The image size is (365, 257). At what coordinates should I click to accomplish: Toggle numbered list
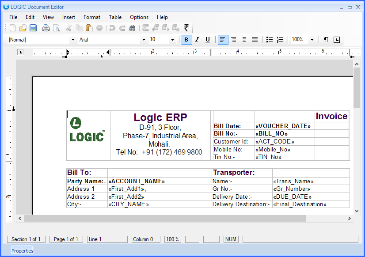pos(280,40)
